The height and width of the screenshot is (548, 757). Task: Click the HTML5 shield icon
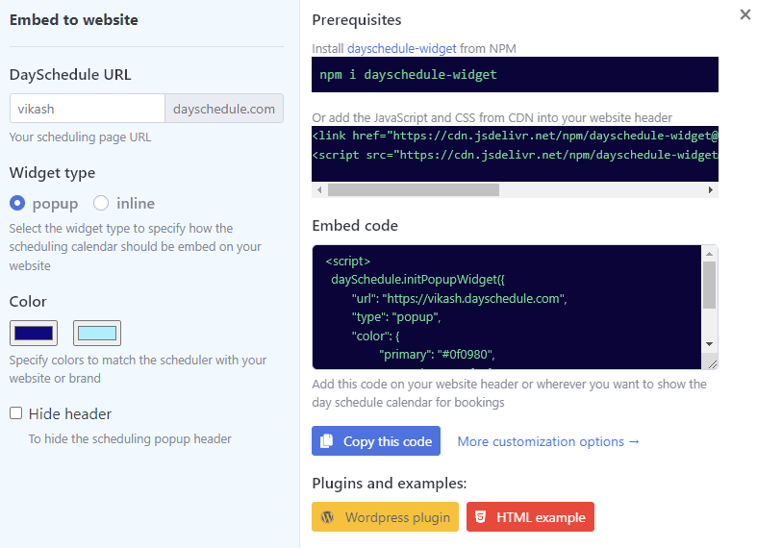[x=480, y=517]
